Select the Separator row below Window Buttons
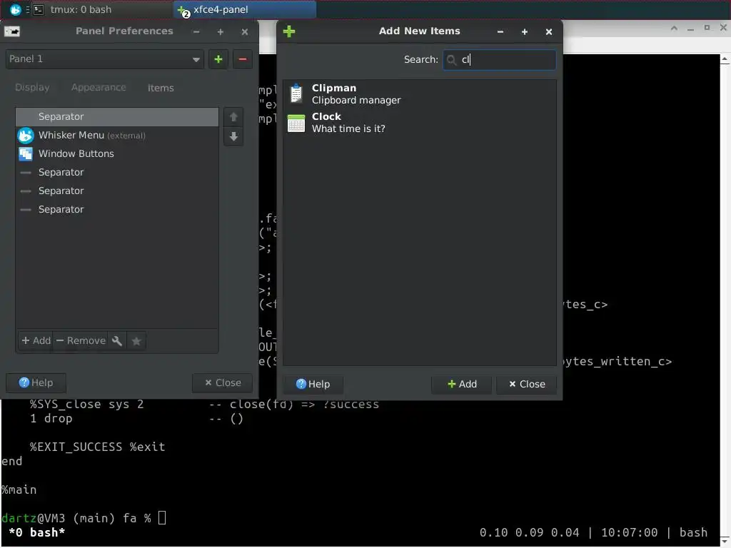This screenshot has width=731, height=548. click(117, 173)
